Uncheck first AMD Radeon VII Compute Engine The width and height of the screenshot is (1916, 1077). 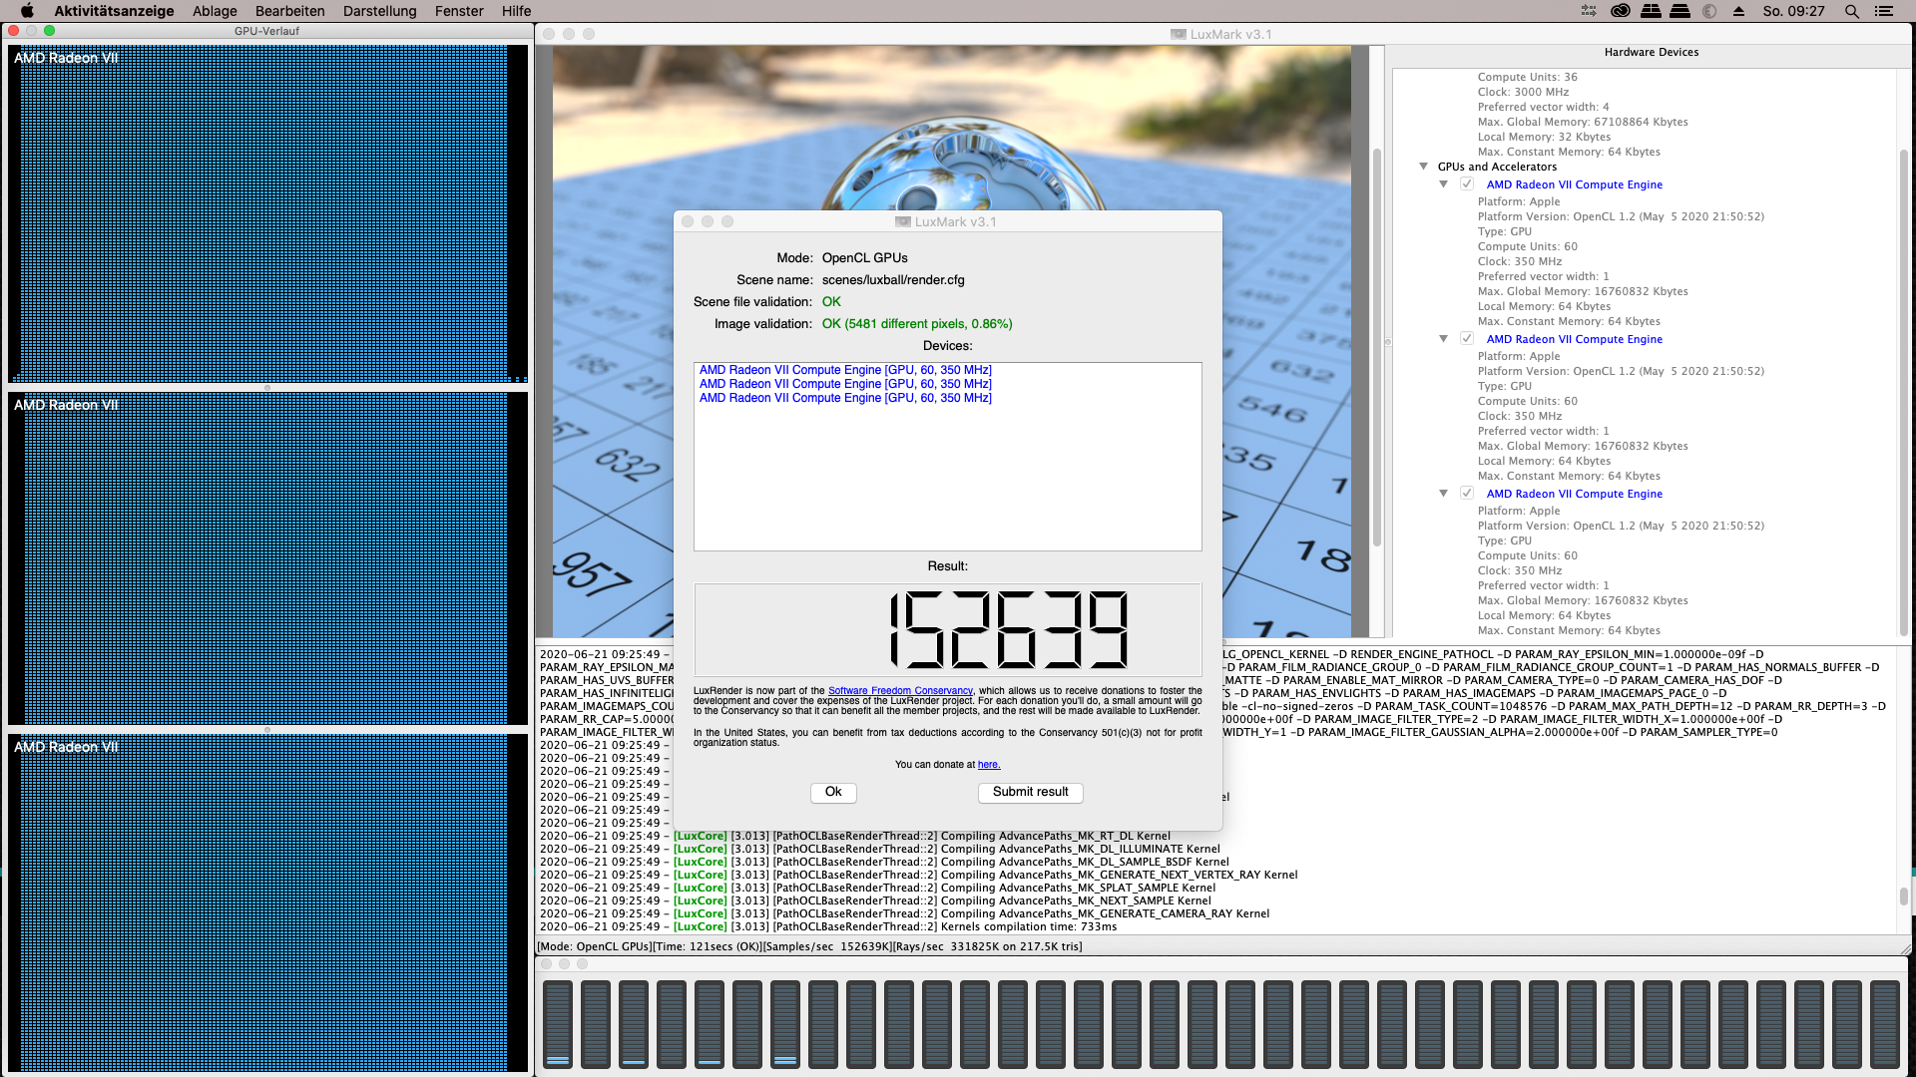pos(1466,184)
